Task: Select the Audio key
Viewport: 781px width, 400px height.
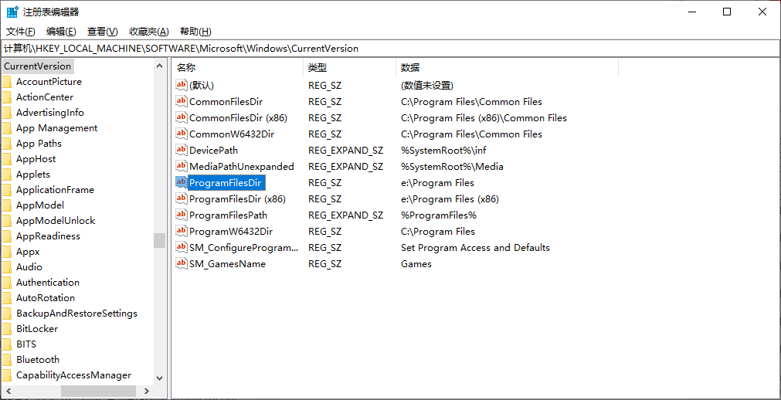Action: point(29,267)
